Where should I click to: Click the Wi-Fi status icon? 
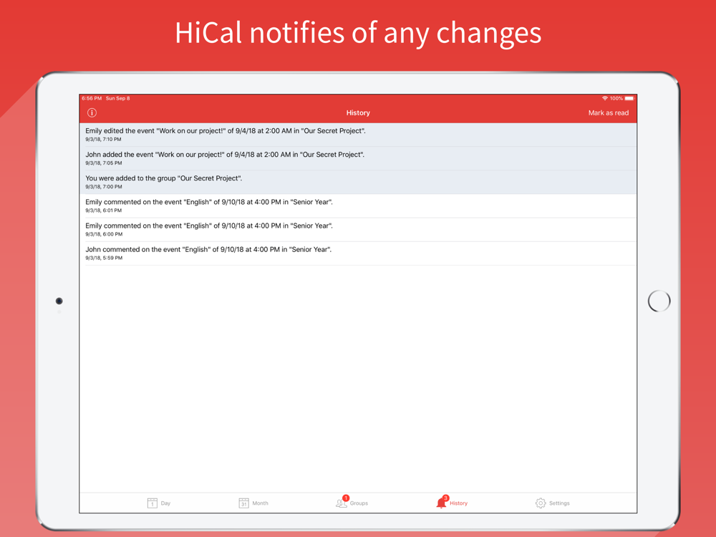605,98
